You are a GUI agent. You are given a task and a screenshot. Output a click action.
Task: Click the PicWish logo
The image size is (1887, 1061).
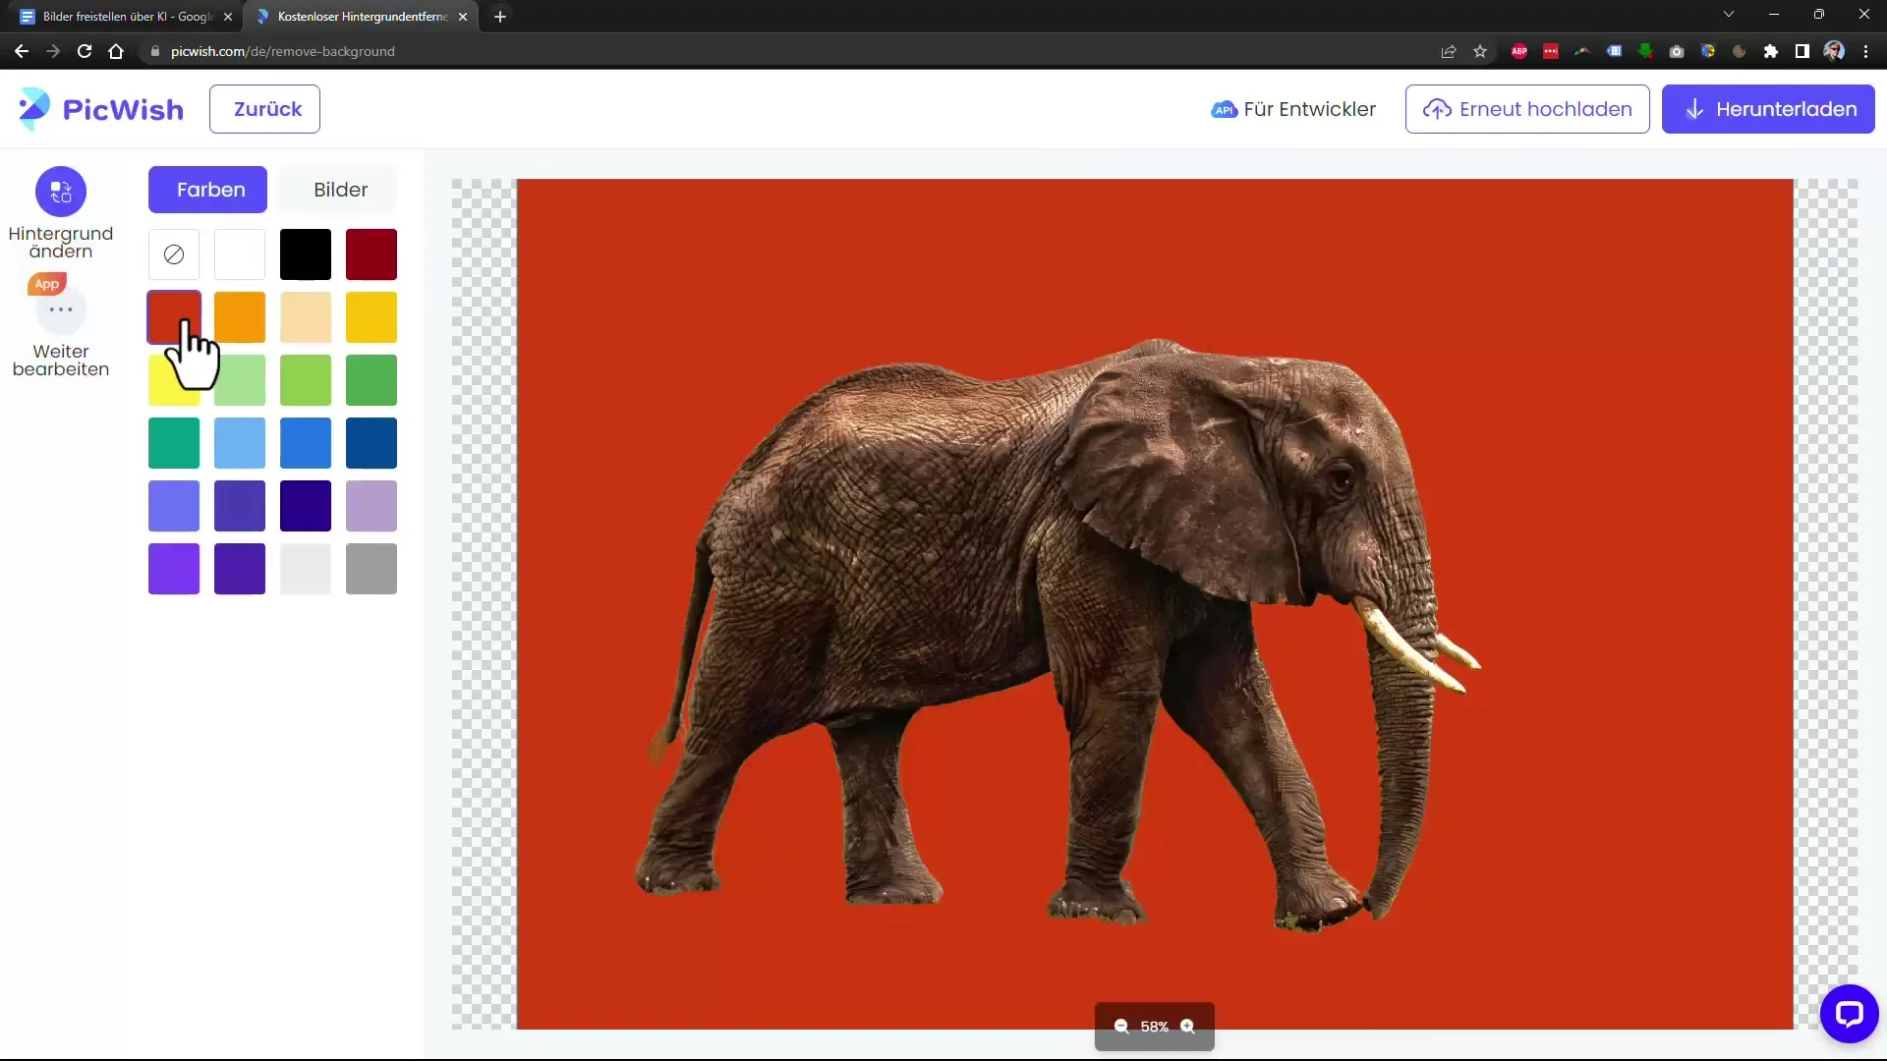coord(101,109)
